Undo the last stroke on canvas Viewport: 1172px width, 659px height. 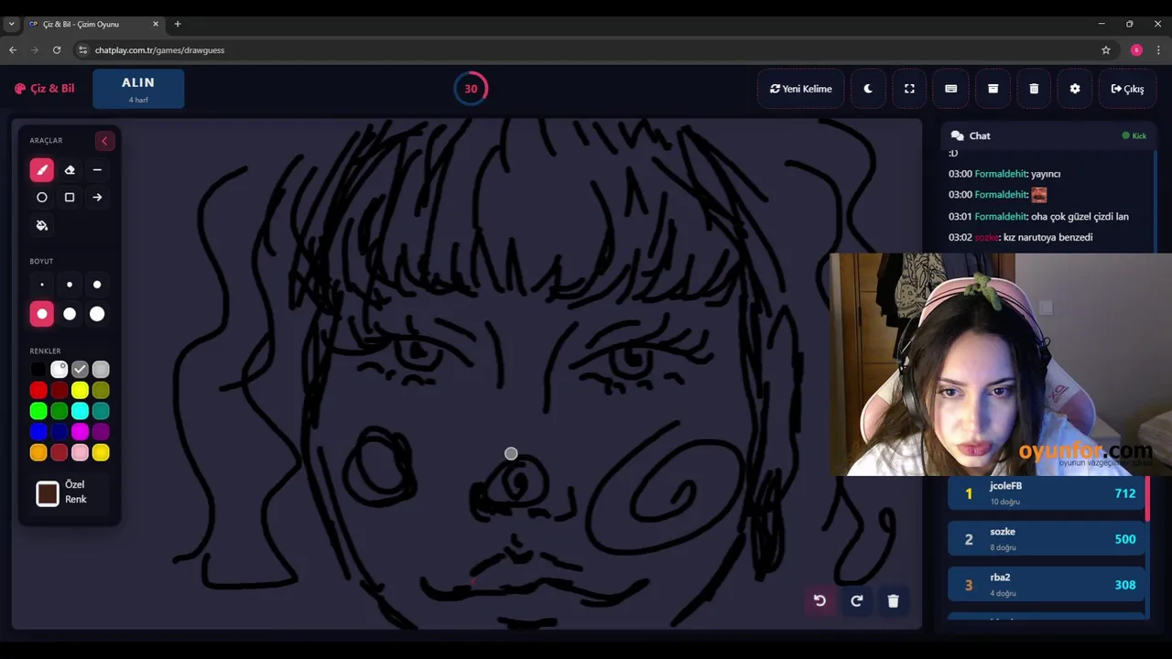(x=819, y=600)
